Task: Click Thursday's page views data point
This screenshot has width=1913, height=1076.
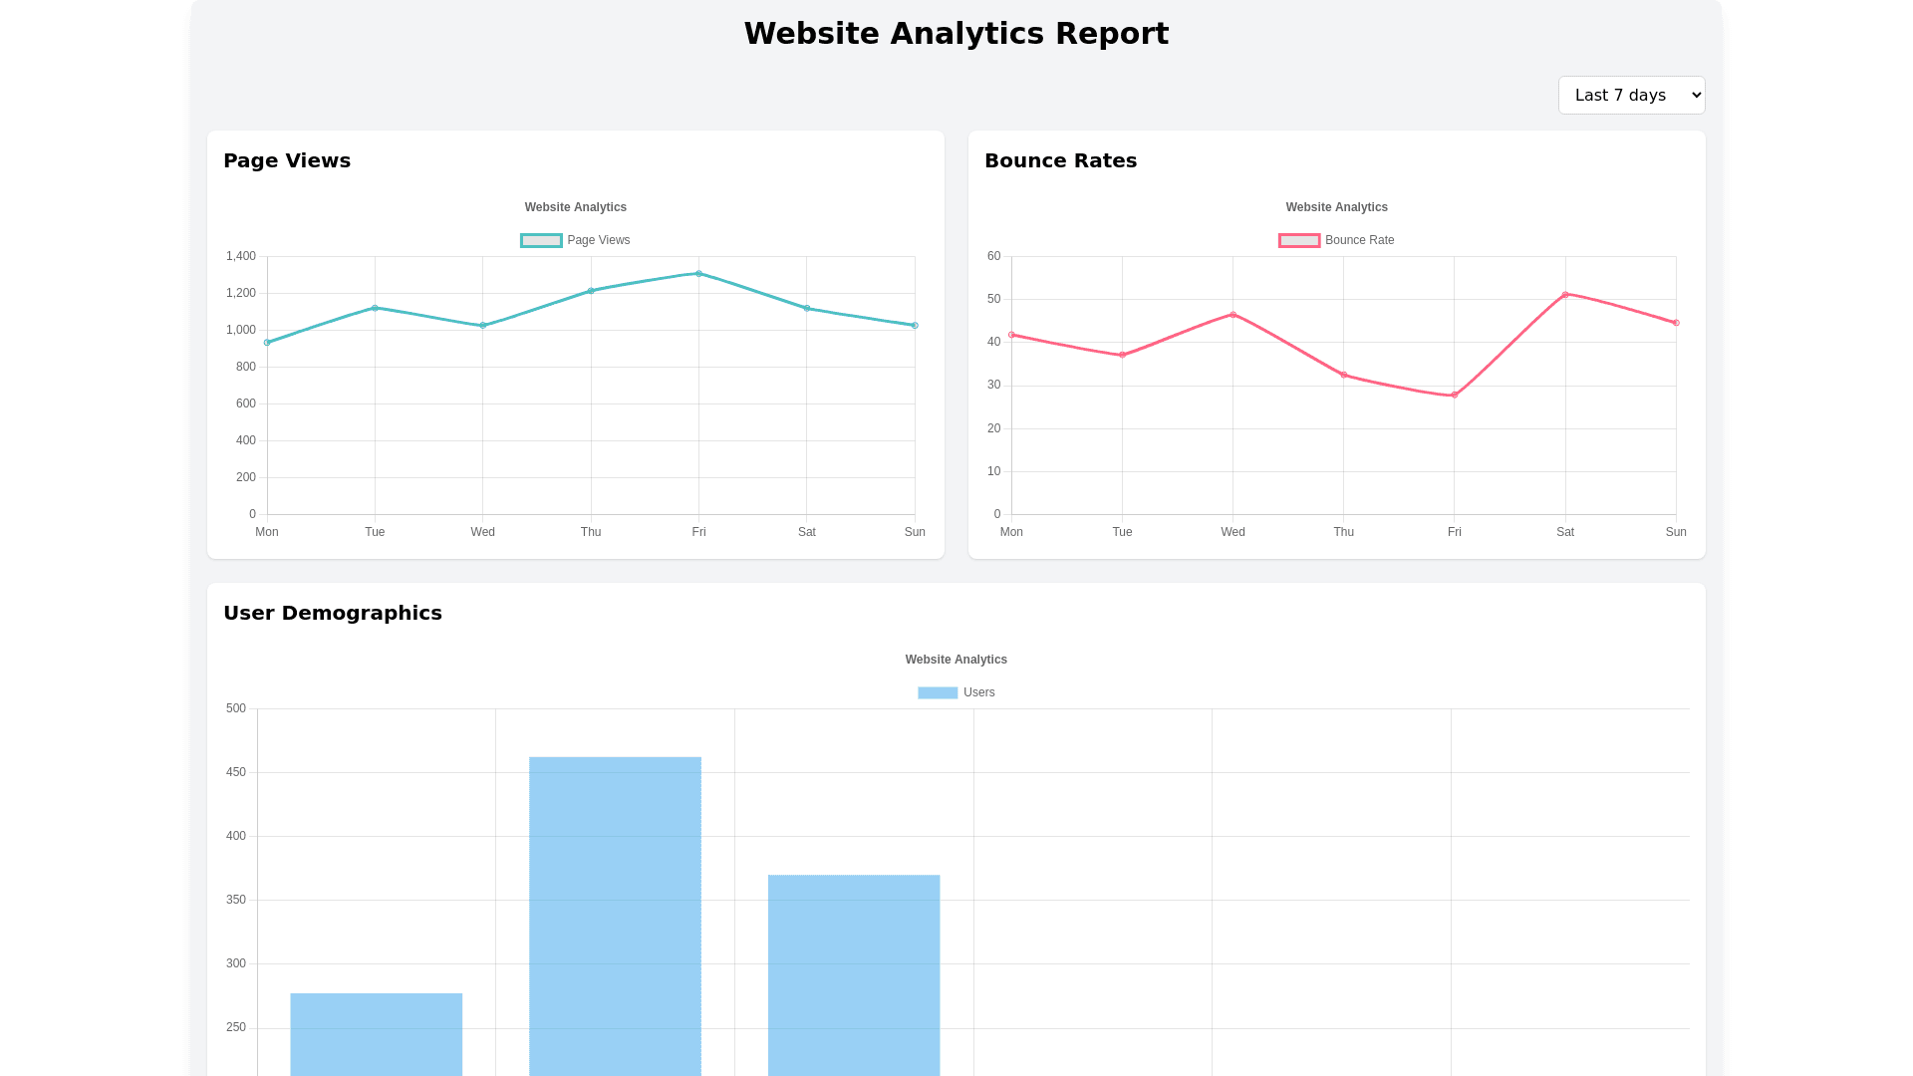Action: (591, 291)
